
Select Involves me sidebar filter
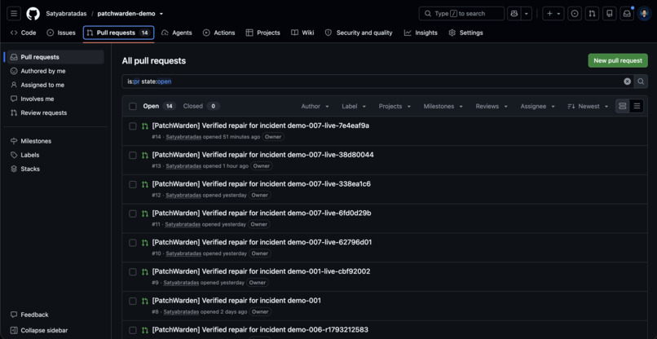(55, 99)
